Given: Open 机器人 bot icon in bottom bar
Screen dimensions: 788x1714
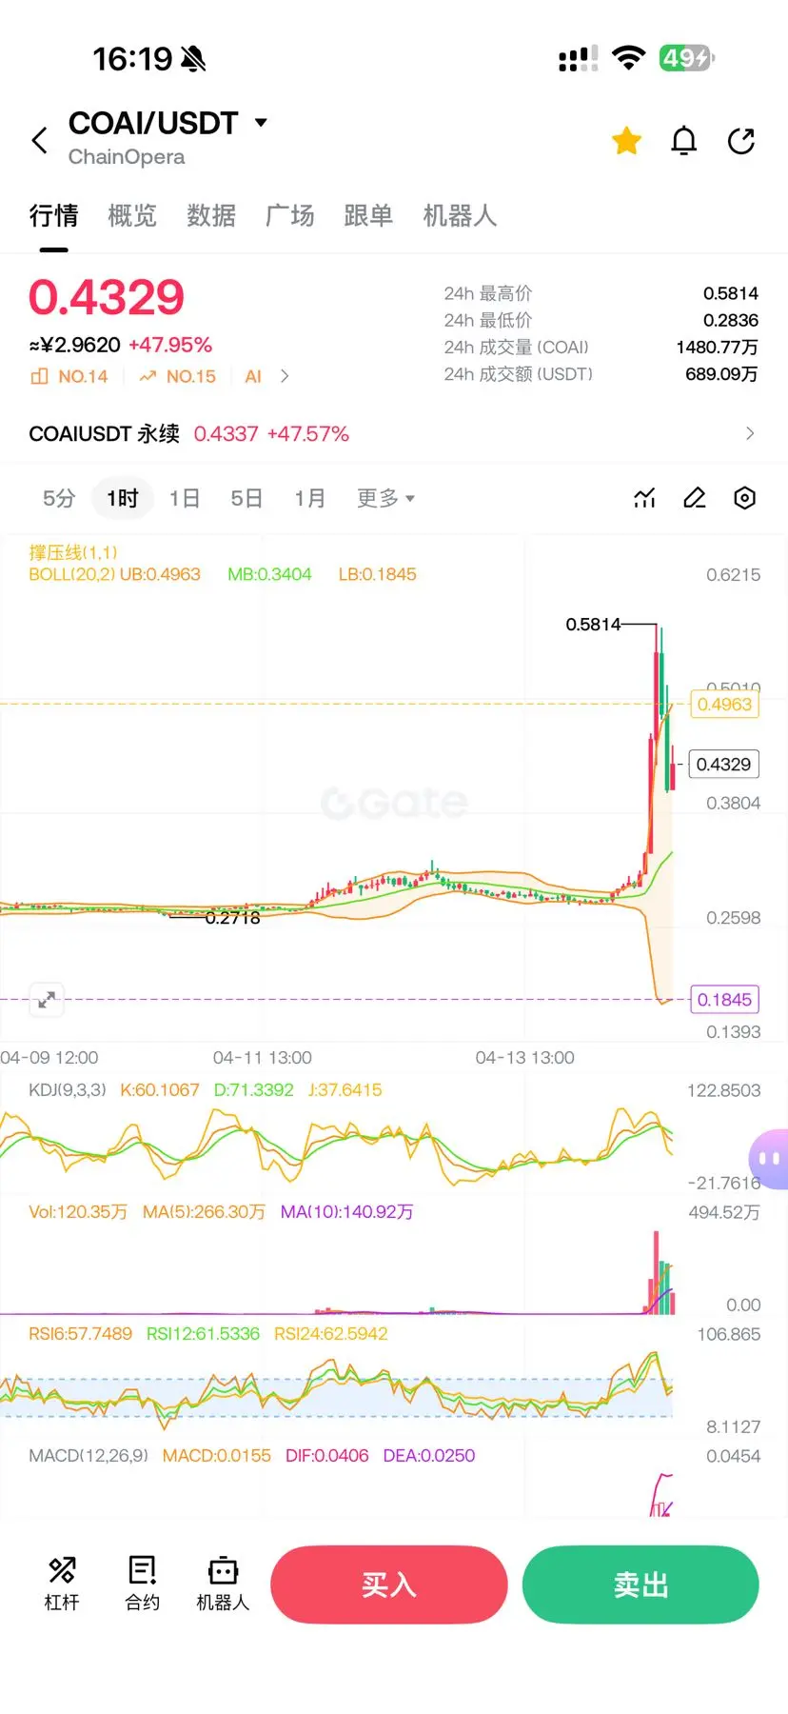Looking at the screenshot, I should tap(223, 1584).
